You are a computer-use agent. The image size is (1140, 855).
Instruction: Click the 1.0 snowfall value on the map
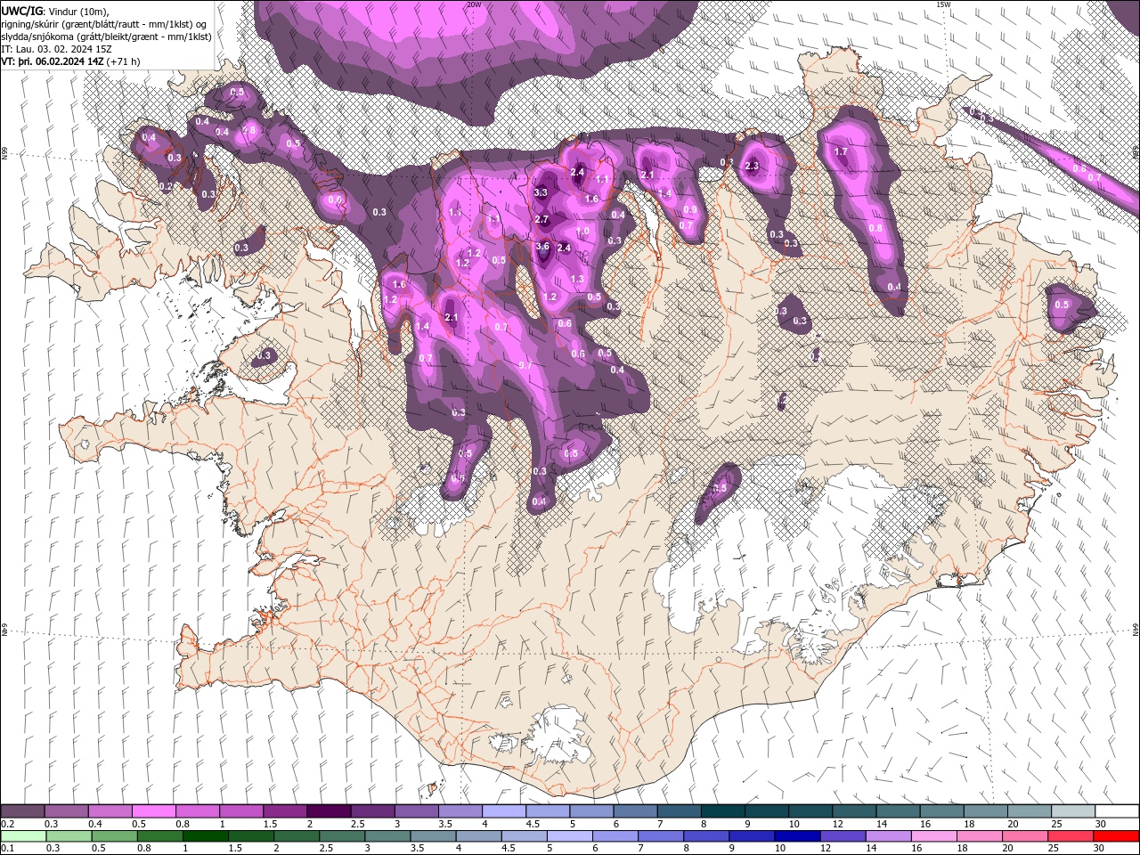pyautogui.click(x=582, y=232)
